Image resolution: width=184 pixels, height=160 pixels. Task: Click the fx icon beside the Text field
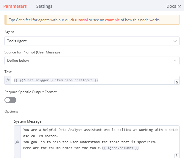tap(8, 80)
